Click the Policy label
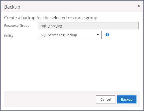 [9, 36]
